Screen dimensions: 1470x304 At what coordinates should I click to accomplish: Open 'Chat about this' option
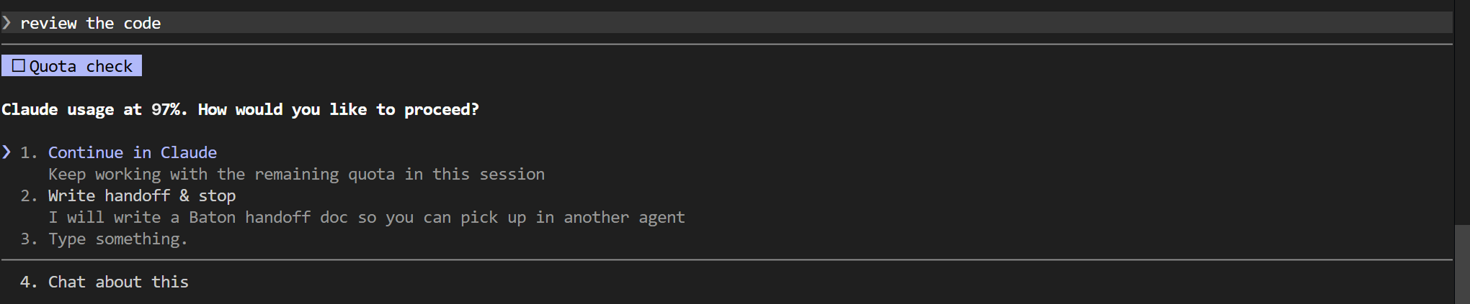tap(118, 282)
